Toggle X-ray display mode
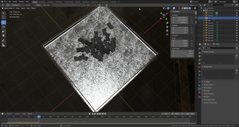Viewport: 239px width, 127px height. coord(179,8)
